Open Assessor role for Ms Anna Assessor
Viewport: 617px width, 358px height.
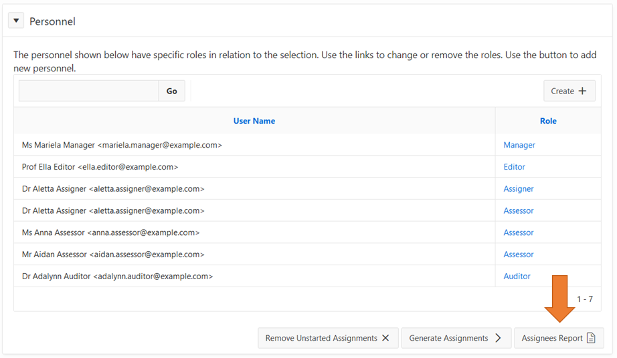click(519, 233)
